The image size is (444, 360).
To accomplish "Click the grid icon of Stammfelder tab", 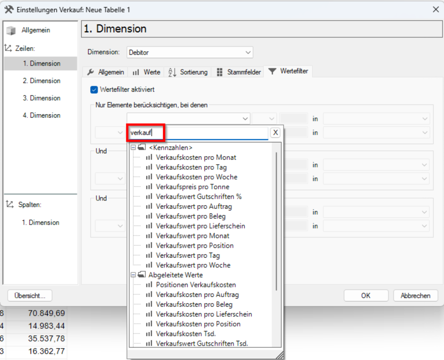I will coord(219,72).
